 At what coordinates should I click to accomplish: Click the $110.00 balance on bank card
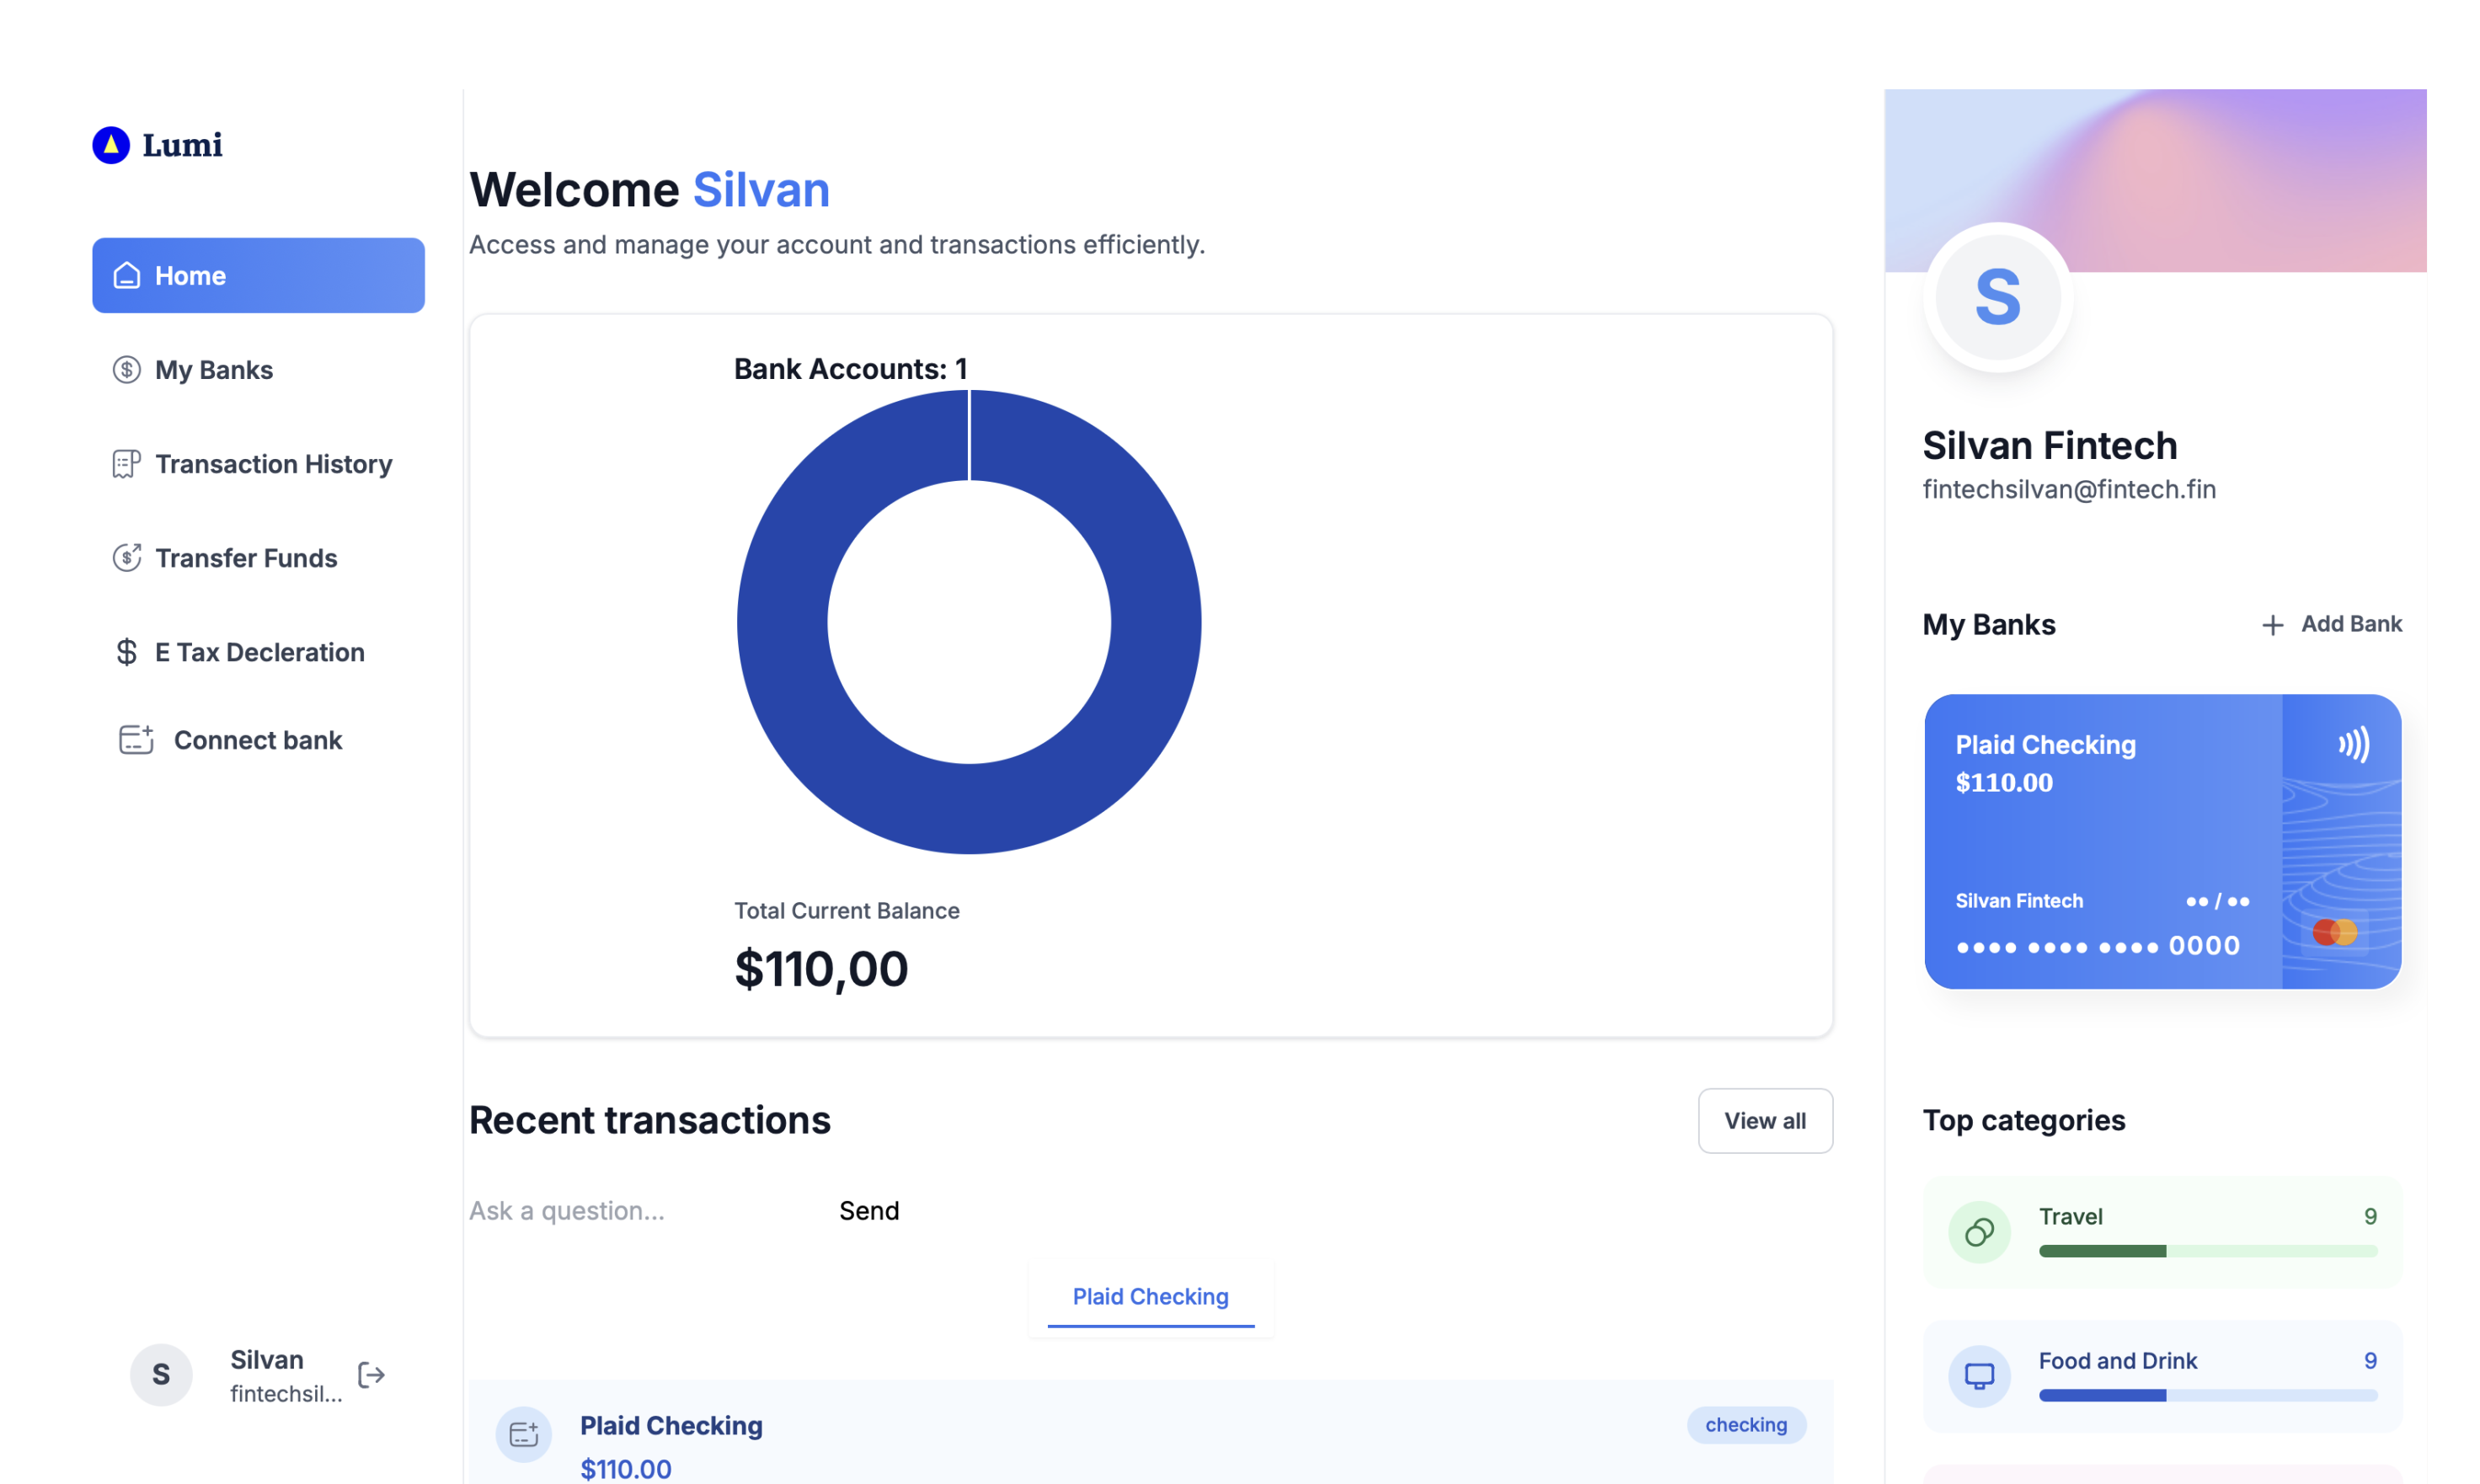2004,782
